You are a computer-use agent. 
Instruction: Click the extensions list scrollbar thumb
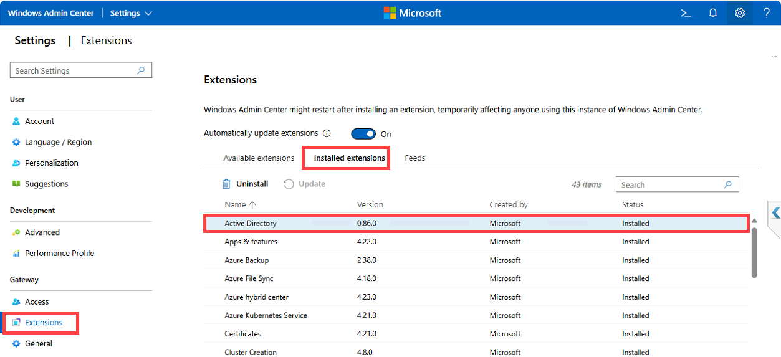[754, 252]
